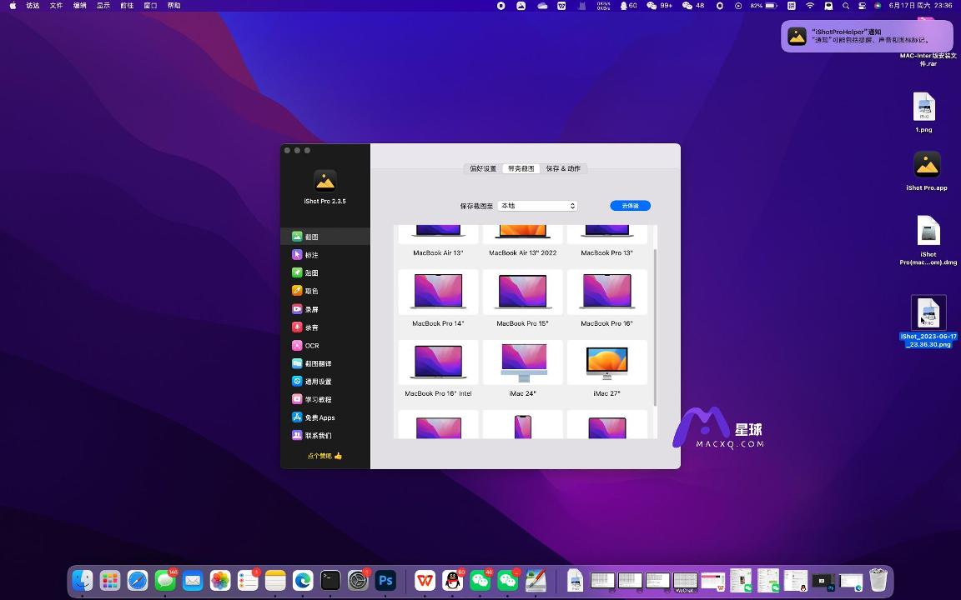961x600 pixels.
Task: Switch to the 偏好设置 tab
Action: [483, 168]
